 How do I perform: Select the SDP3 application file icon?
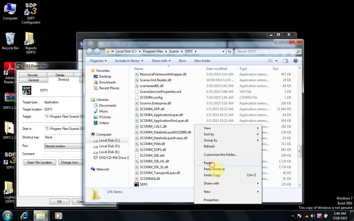click(136, 184)
